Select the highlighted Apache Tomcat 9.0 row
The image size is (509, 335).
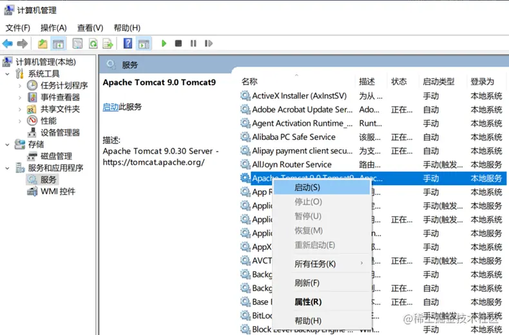tap(373, 178)
